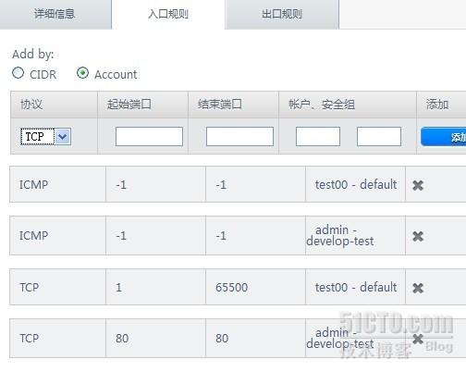
Task: Select the CIDR radio option
Action: pos(18,73)
